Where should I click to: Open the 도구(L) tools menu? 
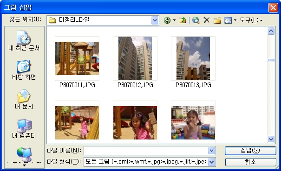[251, 20]
